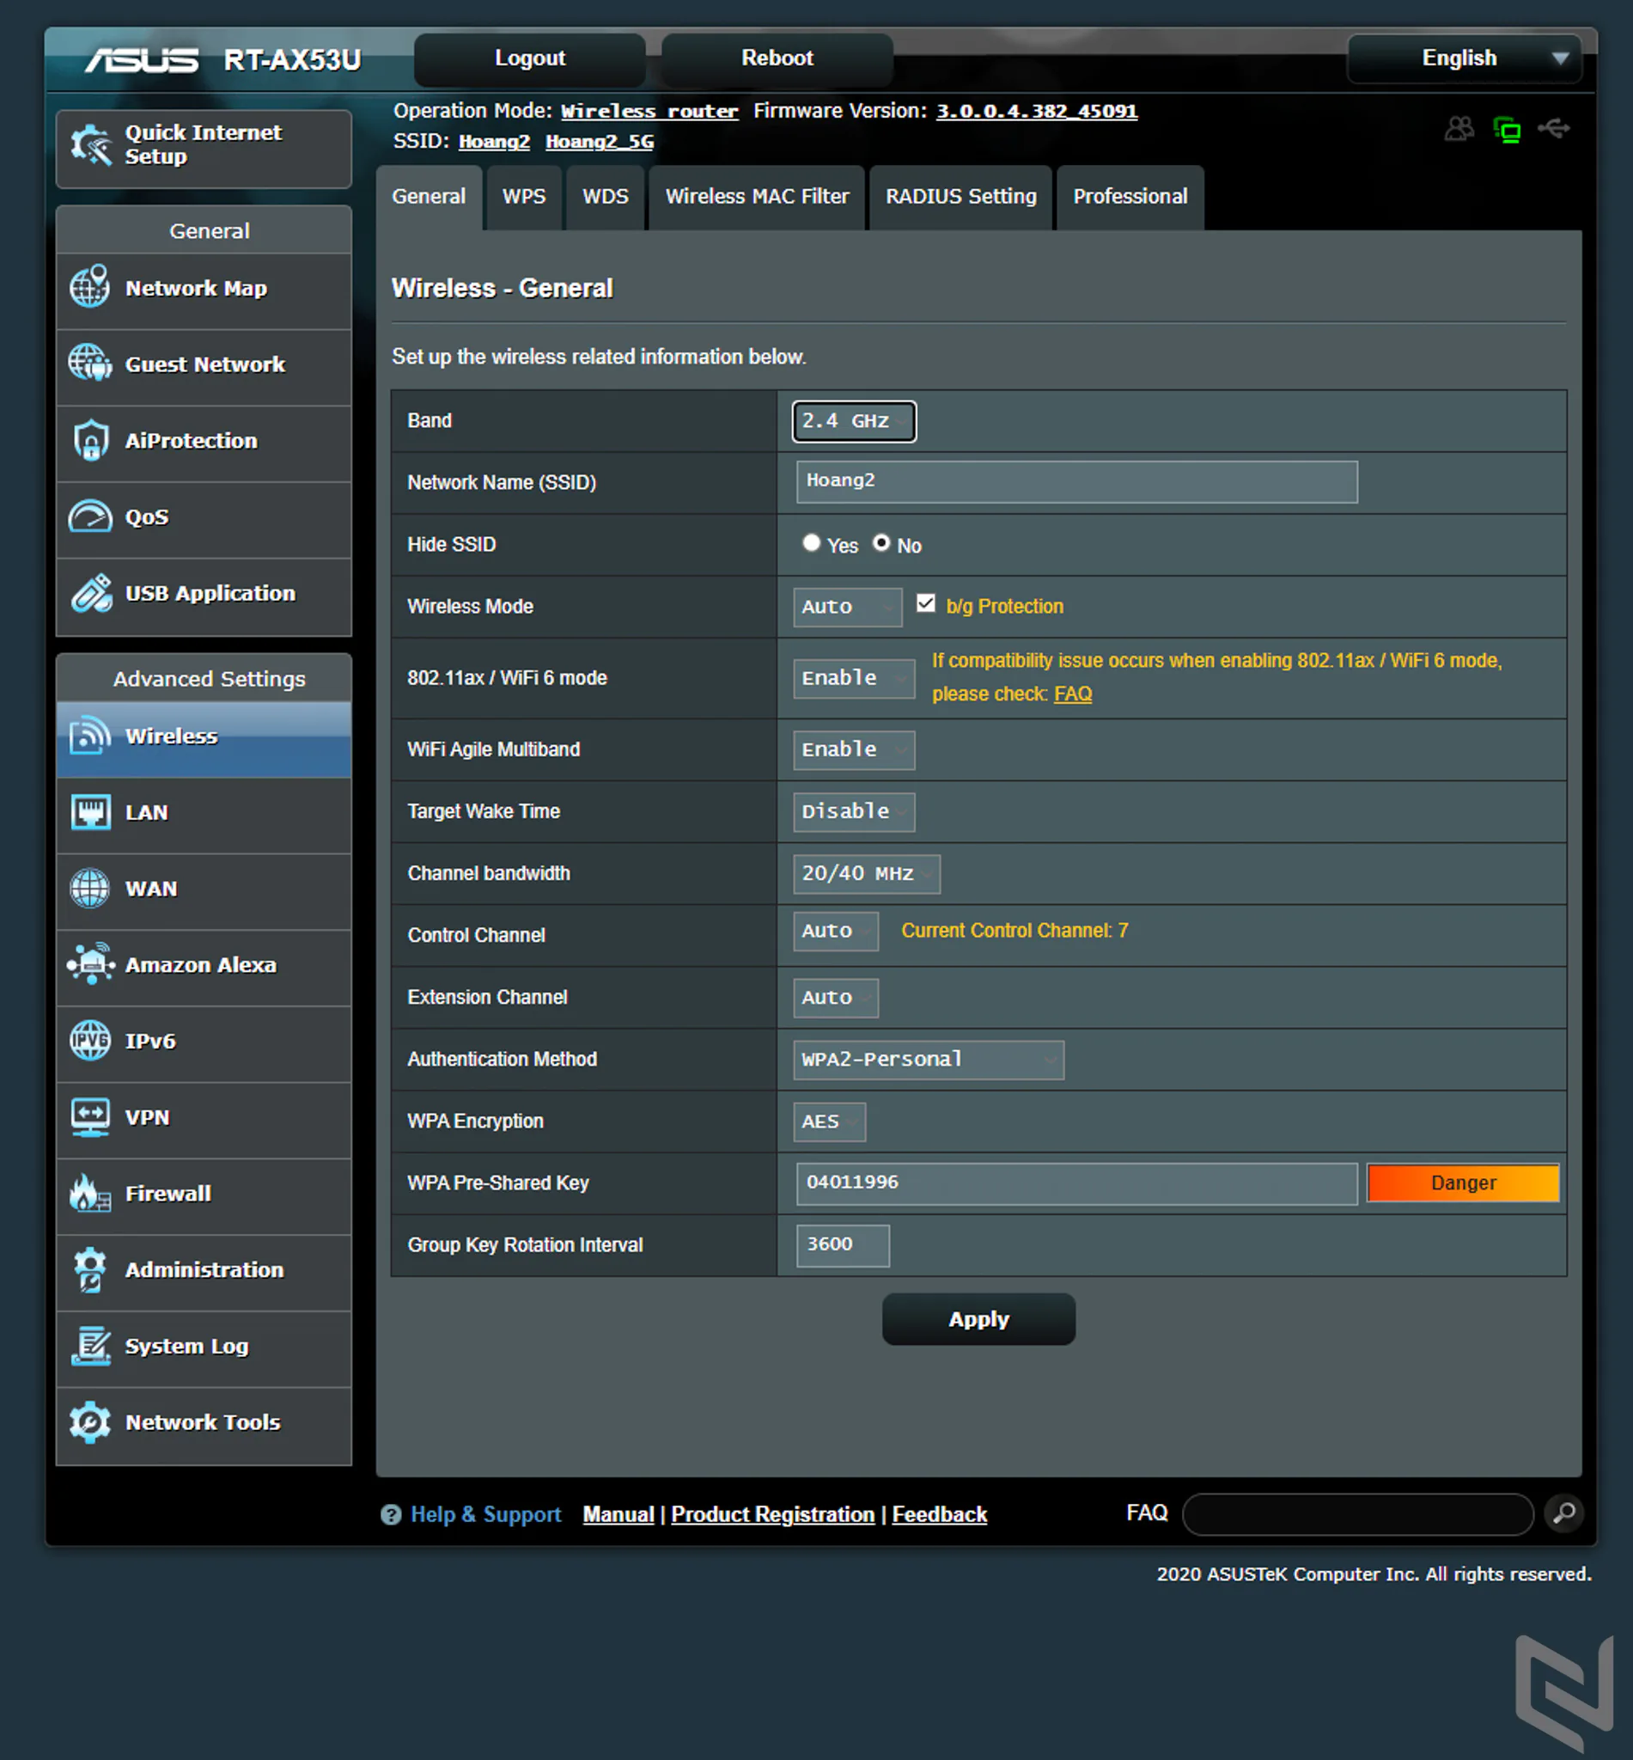Click the Guest Network icon
The height and width of the screenshot is (1760, 1633).
click(x=90, y=364)
